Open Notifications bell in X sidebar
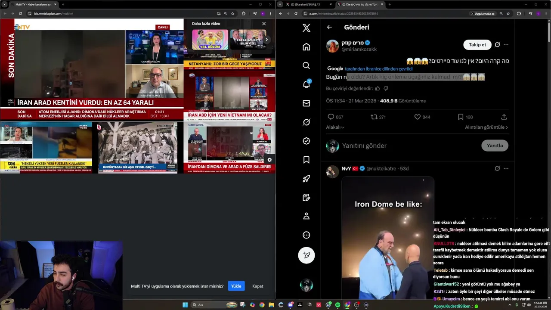The width and height of the screenshot is (551, 310). 306,84
